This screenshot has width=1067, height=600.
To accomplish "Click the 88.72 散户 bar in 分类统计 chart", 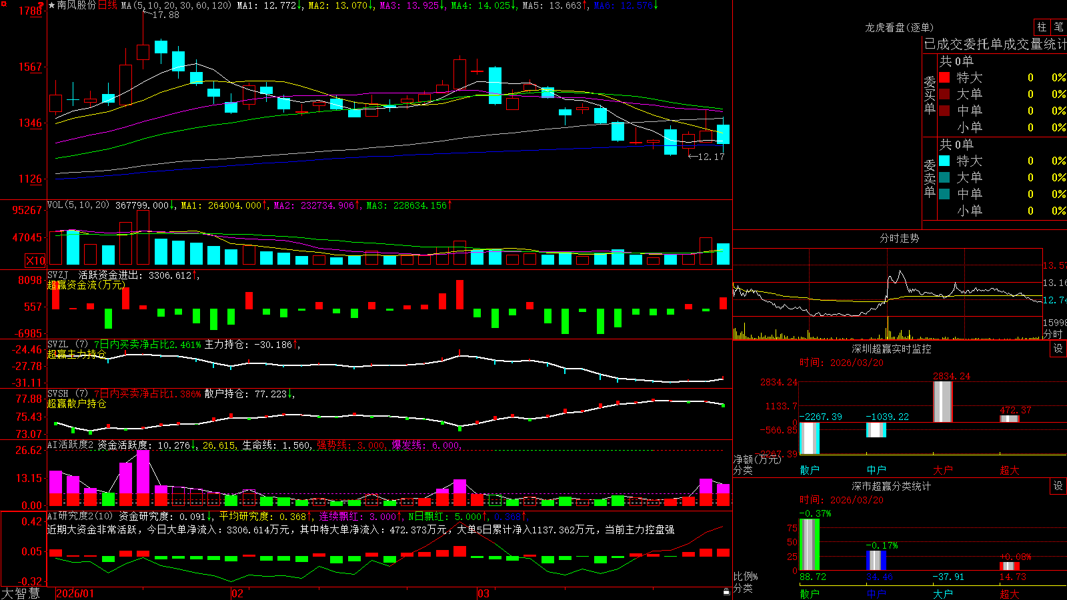I will pos(810,545).
